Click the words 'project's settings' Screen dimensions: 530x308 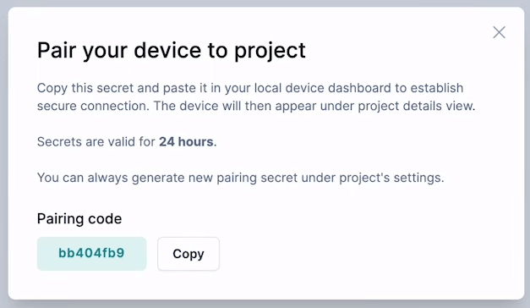coord(391,178)
